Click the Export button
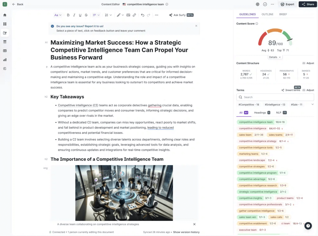Viewport: 318px width, 236px height. coord(288,4)
